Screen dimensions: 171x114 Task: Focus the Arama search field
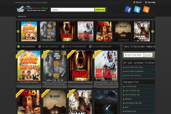[x=72, y=10]
